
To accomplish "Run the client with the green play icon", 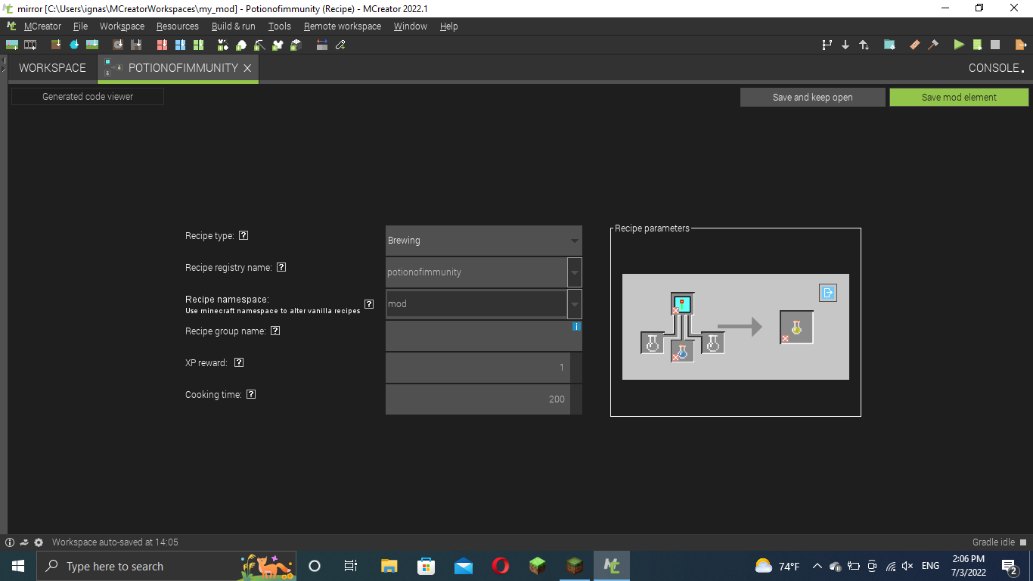I will point(958,45).
